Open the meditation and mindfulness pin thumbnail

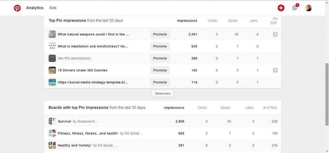click(52, 46)
